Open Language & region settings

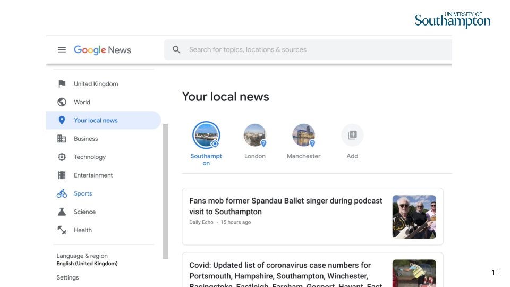tap(87, 259)
